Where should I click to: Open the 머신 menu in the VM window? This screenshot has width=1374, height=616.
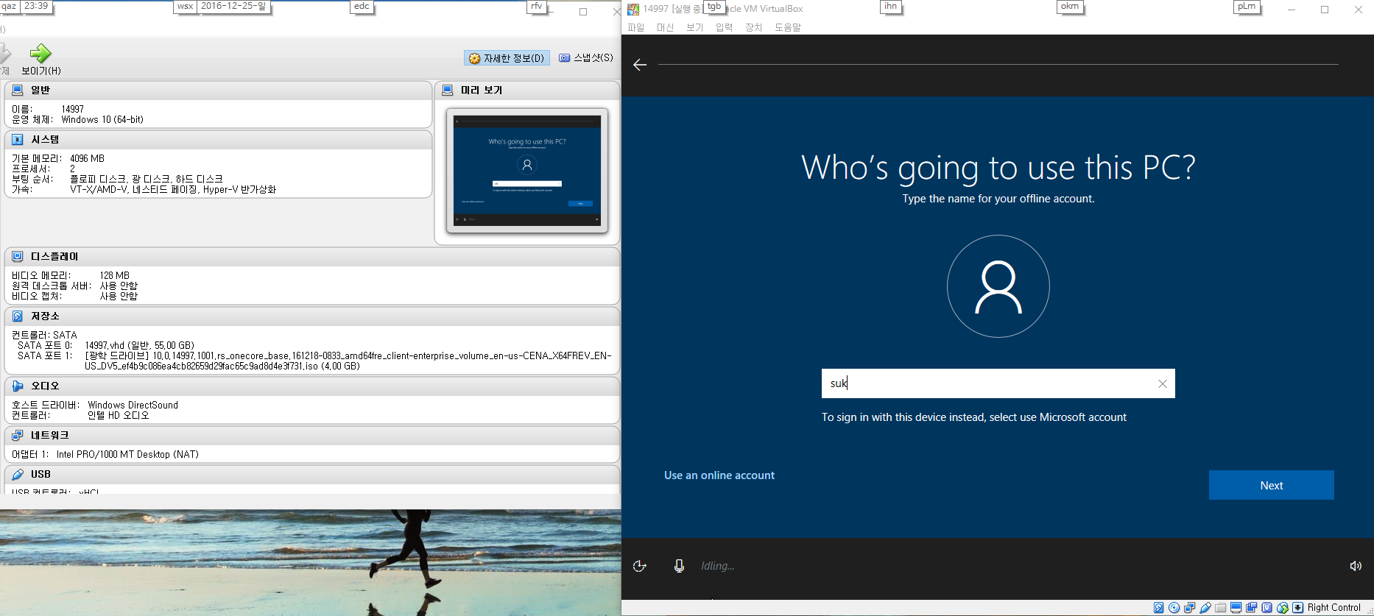pyautogui.click(x=665, y=27)
